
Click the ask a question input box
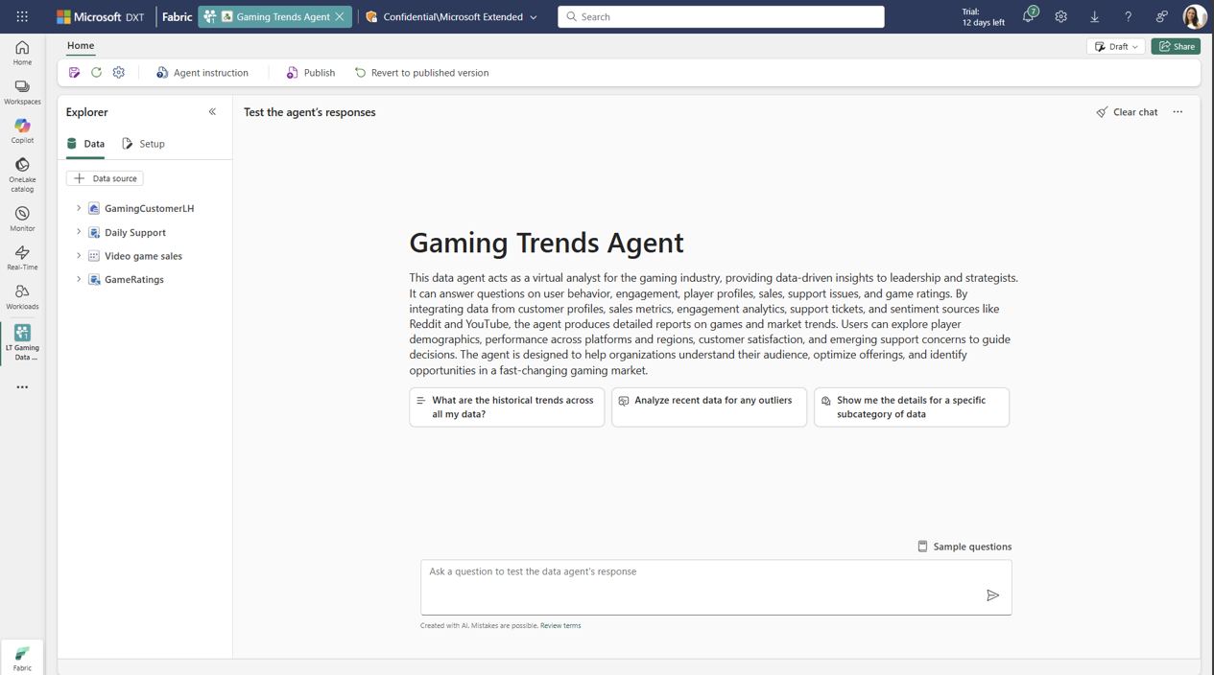tap(716, 587)
